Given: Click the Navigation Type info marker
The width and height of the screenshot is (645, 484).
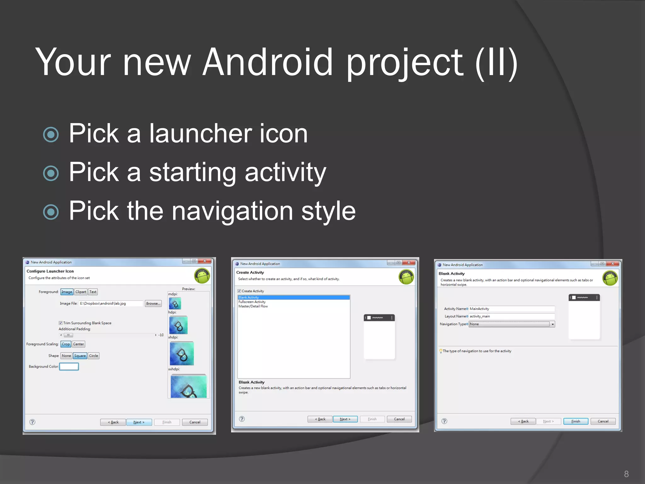Looking at the screenshot, I should [467, 324].
